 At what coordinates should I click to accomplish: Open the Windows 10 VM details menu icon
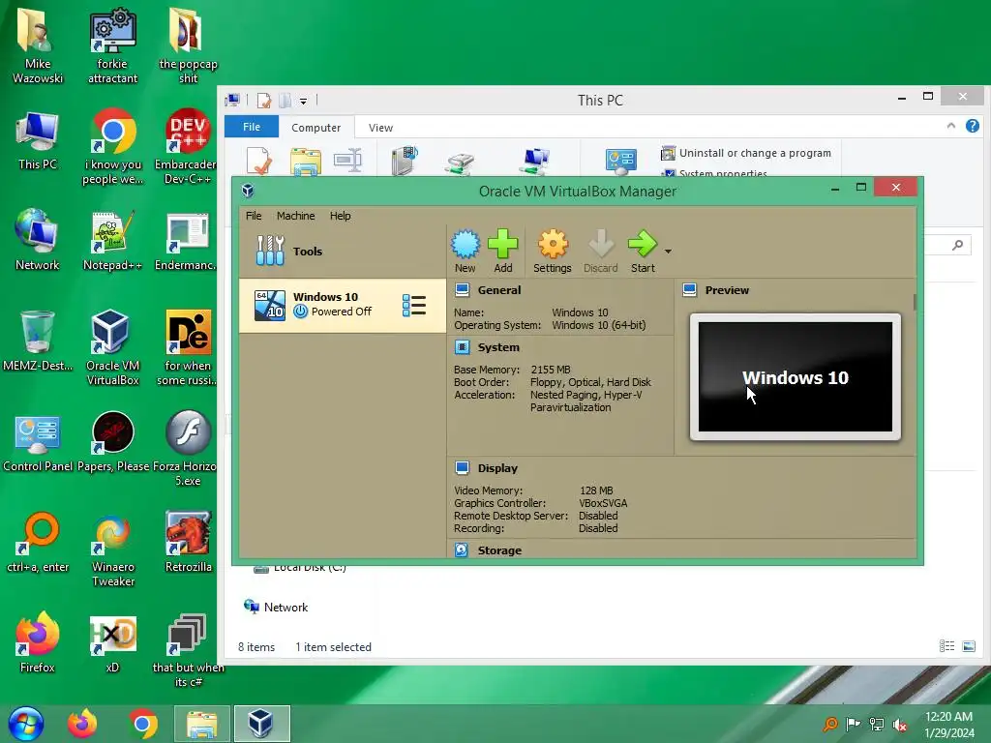(414, 305)
